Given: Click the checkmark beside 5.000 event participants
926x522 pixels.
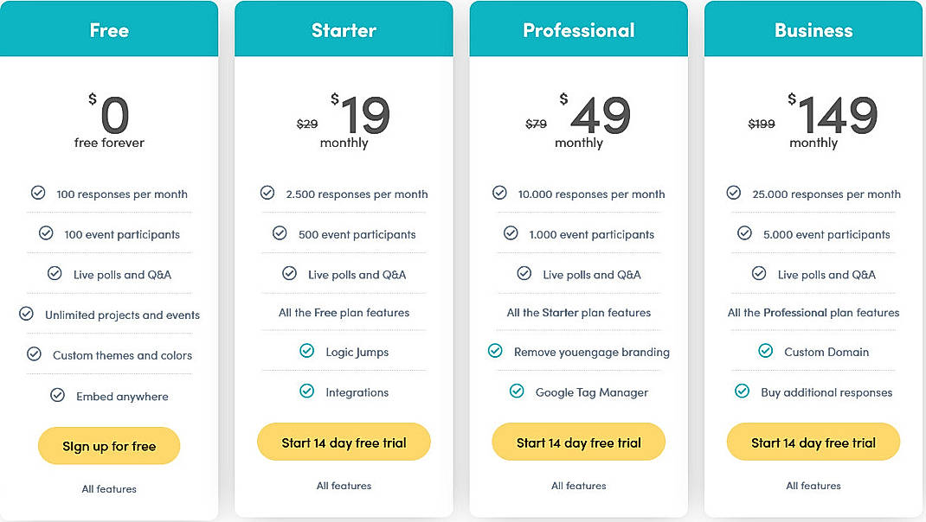Looking at the screenshot, I should pyautogui.click(x=744, y=233).
